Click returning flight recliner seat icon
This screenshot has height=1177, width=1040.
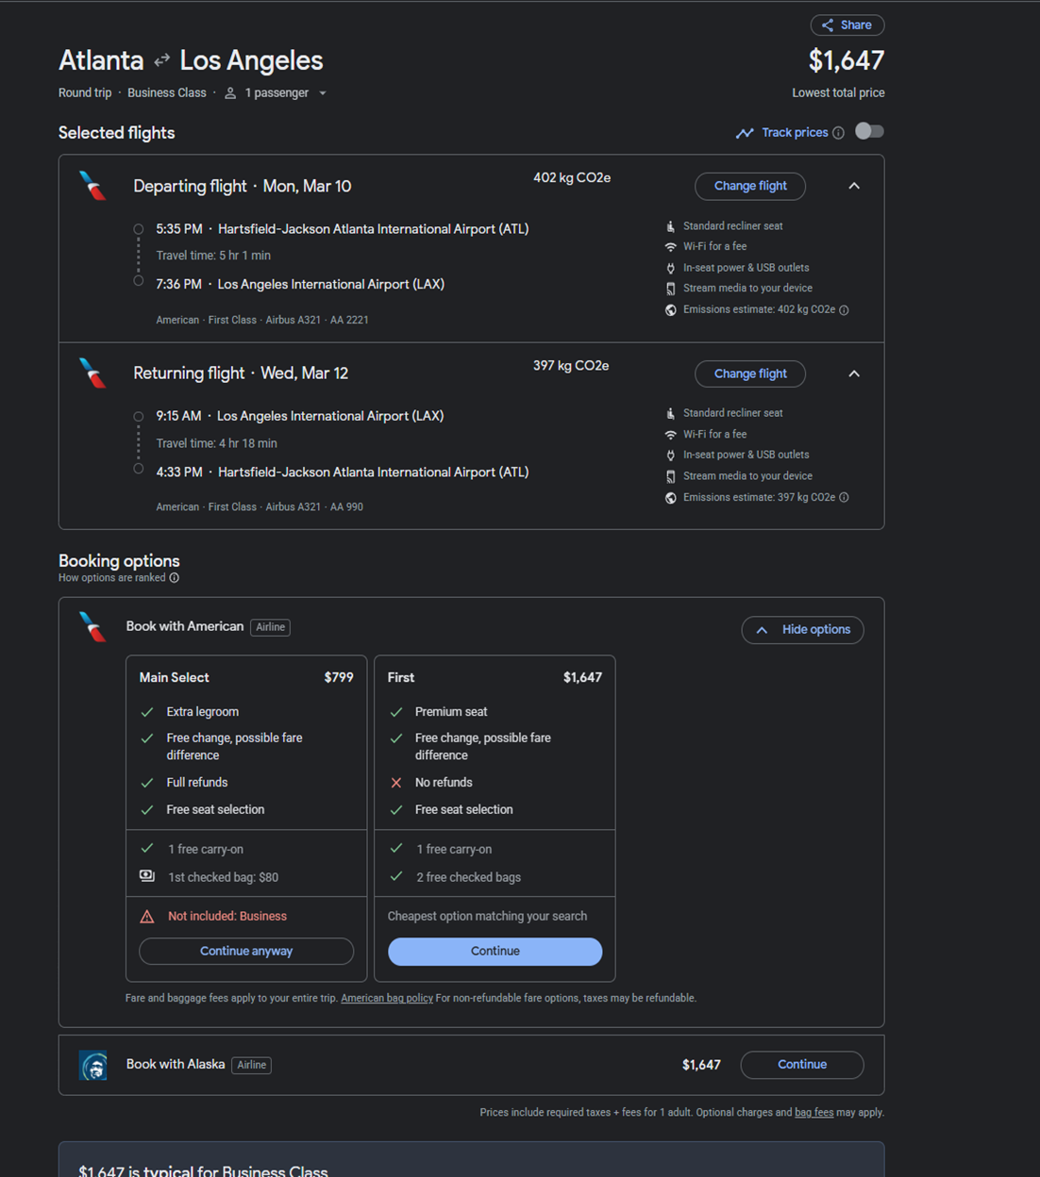tap(671, 413)
